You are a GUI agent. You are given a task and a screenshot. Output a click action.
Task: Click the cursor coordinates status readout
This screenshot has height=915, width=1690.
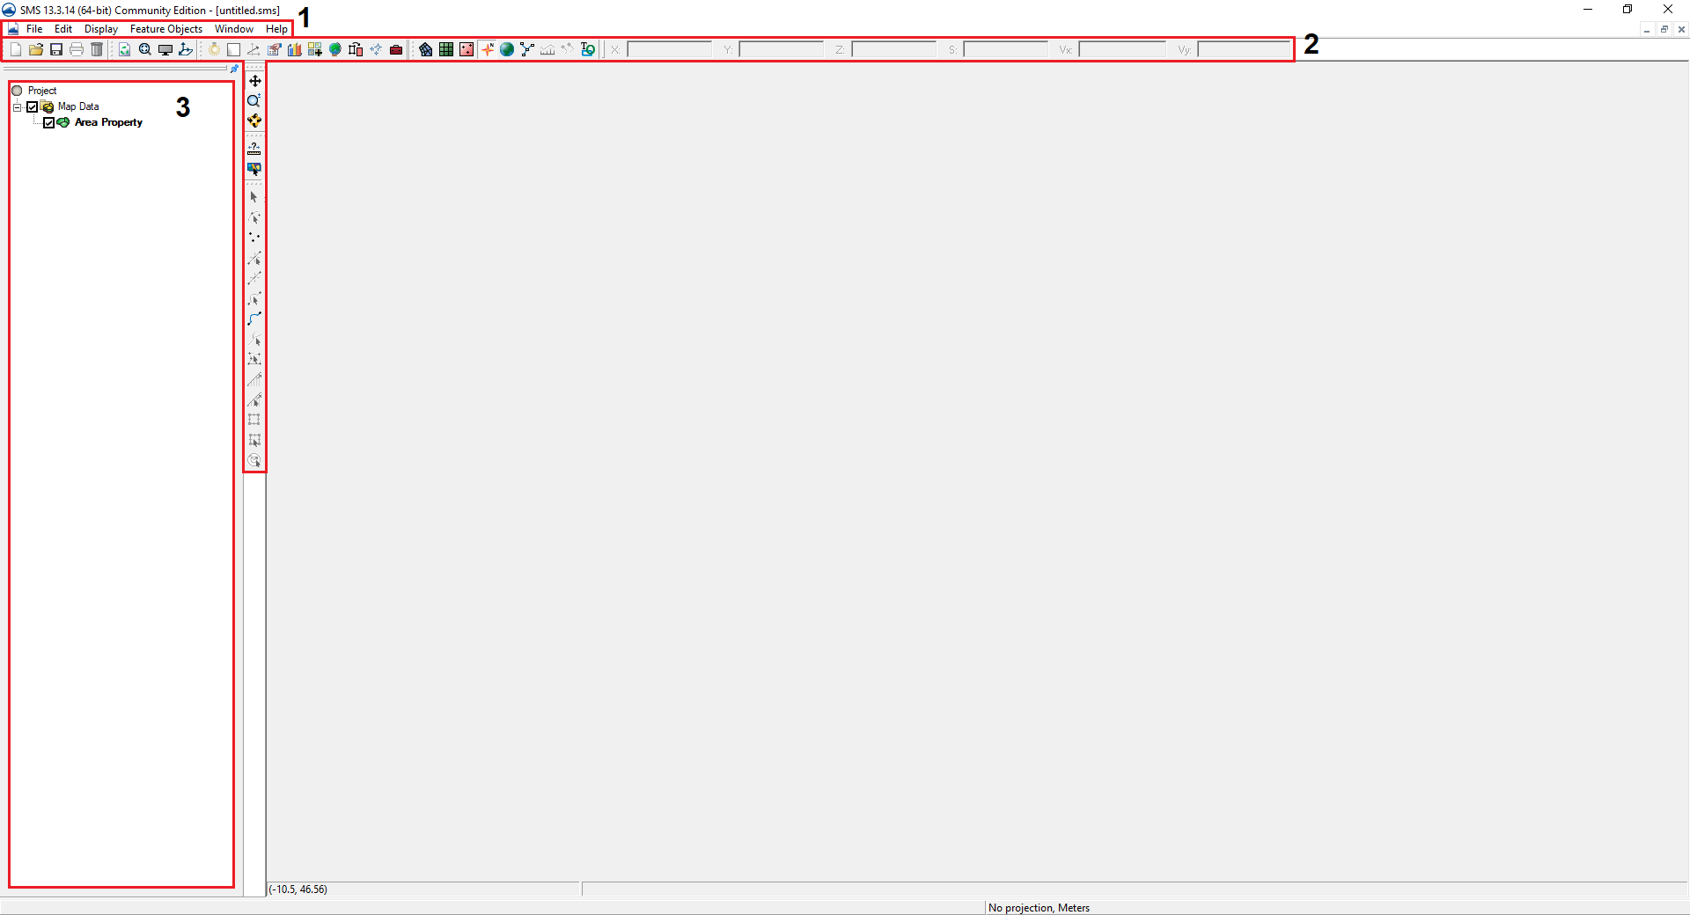tap(298, 889)
